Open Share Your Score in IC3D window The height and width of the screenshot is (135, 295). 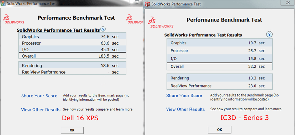pyautogui.click(x=184, y=96)
